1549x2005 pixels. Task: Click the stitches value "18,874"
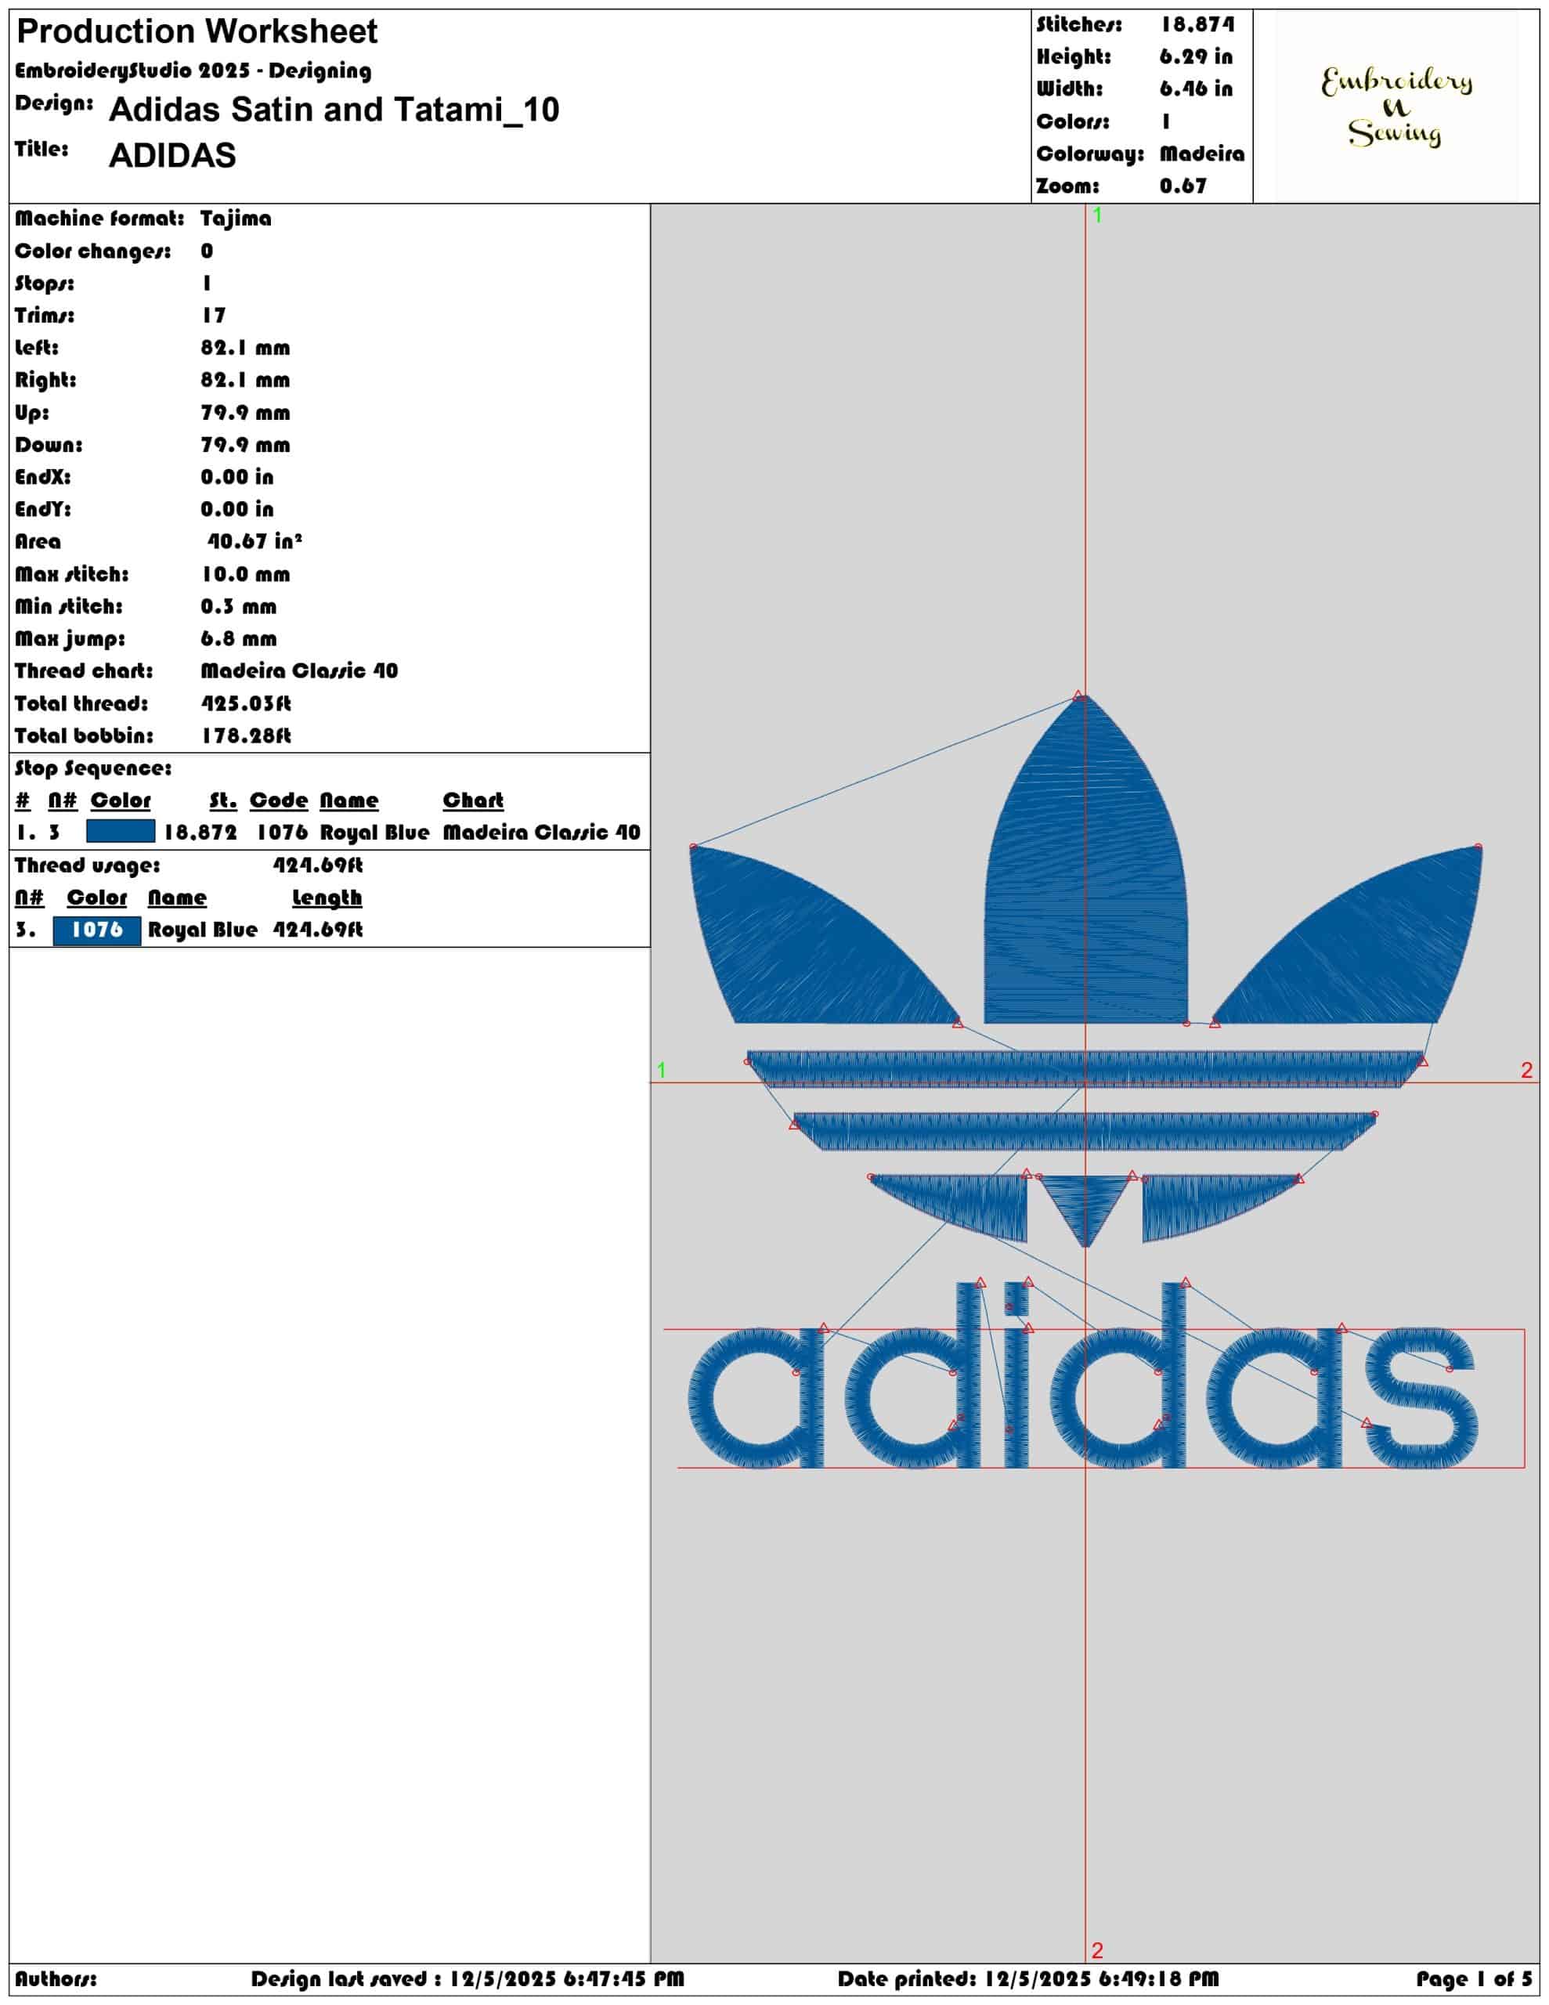(x=1197, y=25)
